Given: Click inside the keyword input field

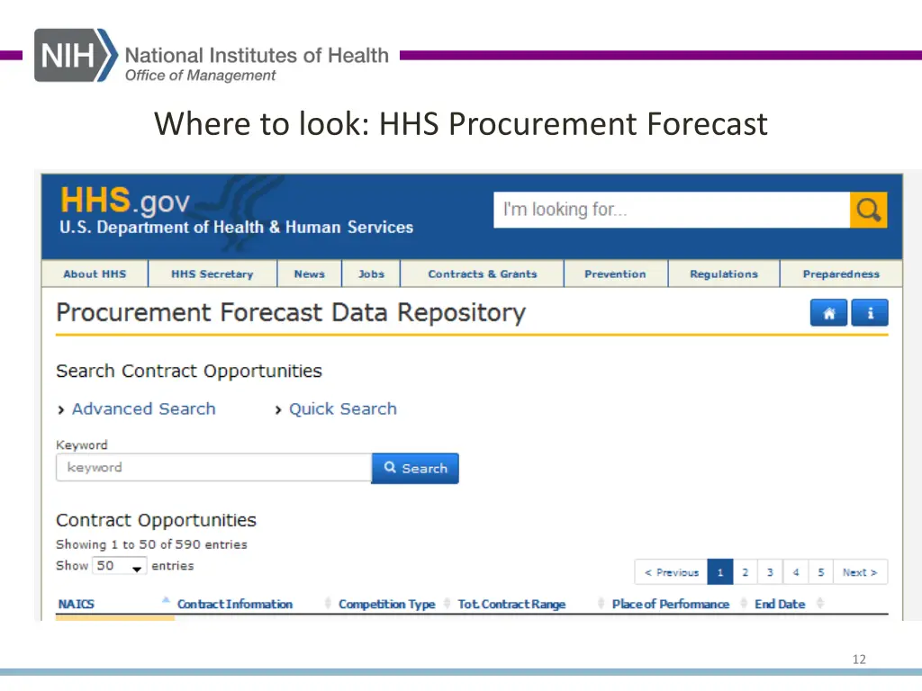Looking at the screenshot, I should click(212, 468).
